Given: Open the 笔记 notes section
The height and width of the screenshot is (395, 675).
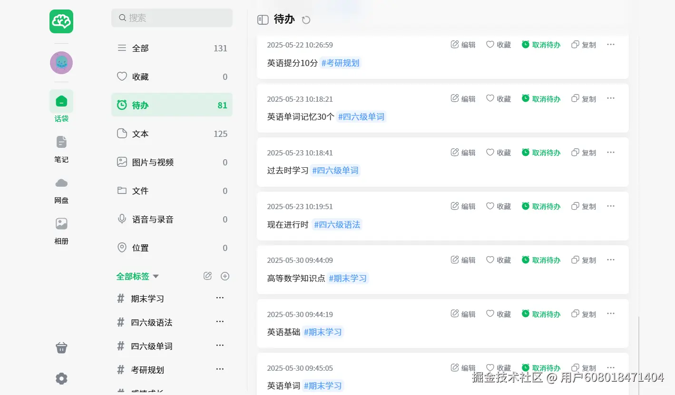Looking at the screenshot, I should click(x=61, y=148).
